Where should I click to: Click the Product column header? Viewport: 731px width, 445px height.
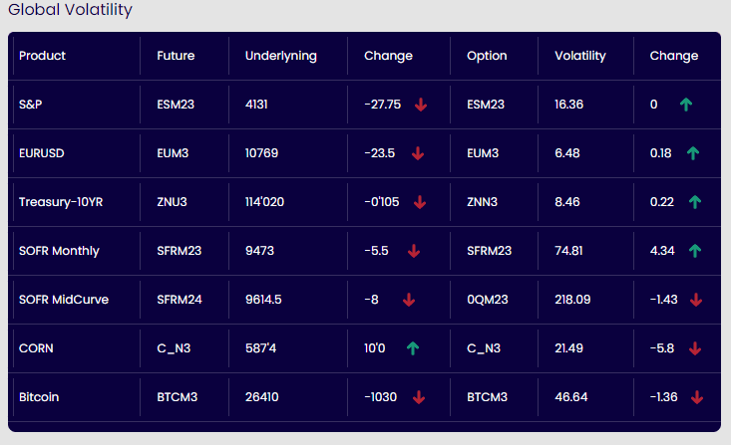(x=42, y=56)
